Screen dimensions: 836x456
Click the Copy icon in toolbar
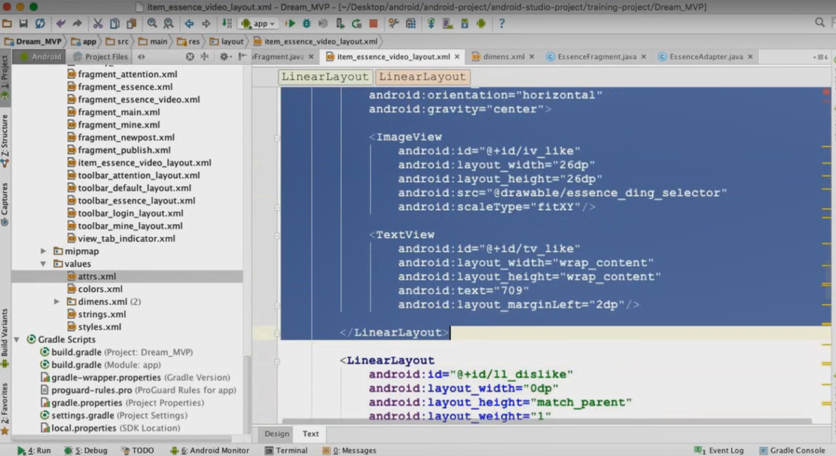tap(115, 23)
